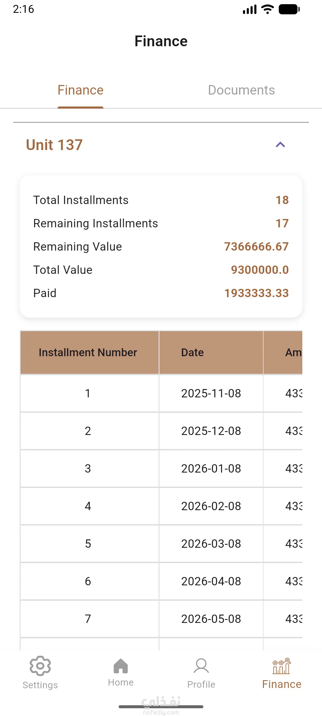Open Profile via the person icon
The height and width of the screenshot is (716, 322).
pos(201,666)
